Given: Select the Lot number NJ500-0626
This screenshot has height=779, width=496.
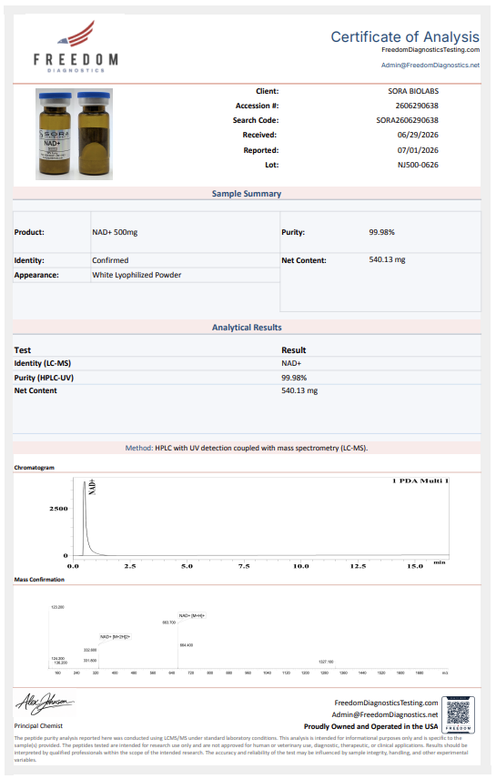Looking at the screenshot, I should tap(418, 165).
